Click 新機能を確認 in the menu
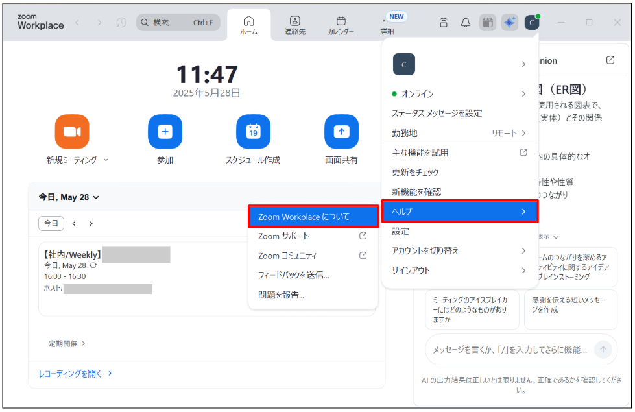This screenshot has height=412, width=635. pos(460,192)
